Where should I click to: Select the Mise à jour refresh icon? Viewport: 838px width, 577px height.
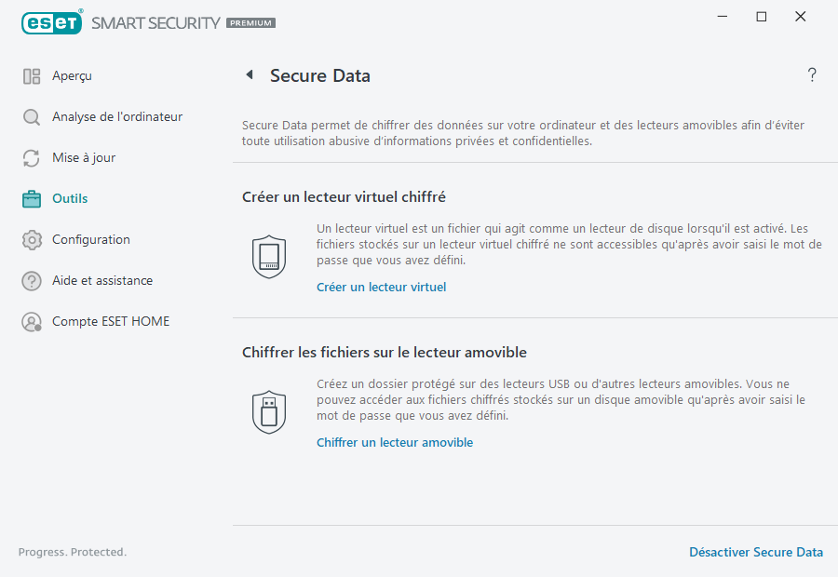point(32,157)
